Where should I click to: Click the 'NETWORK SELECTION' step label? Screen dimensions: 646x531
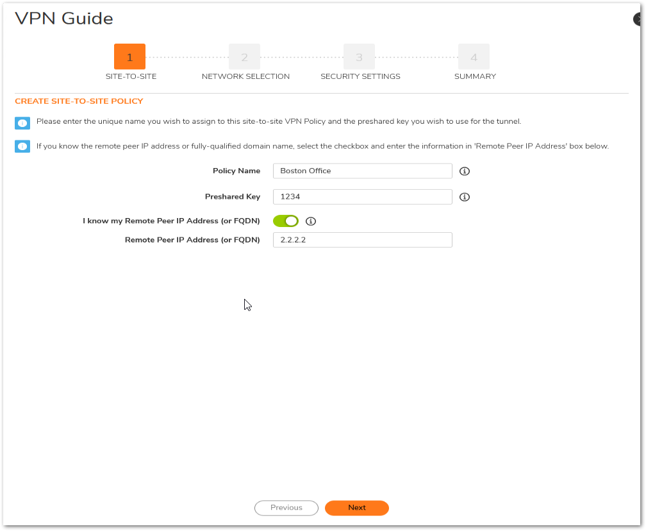[x=245, y=77]
